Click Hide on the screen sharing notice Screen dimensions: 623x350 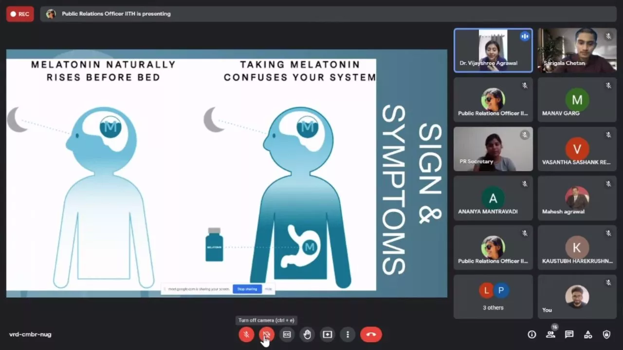click(268, 289)
